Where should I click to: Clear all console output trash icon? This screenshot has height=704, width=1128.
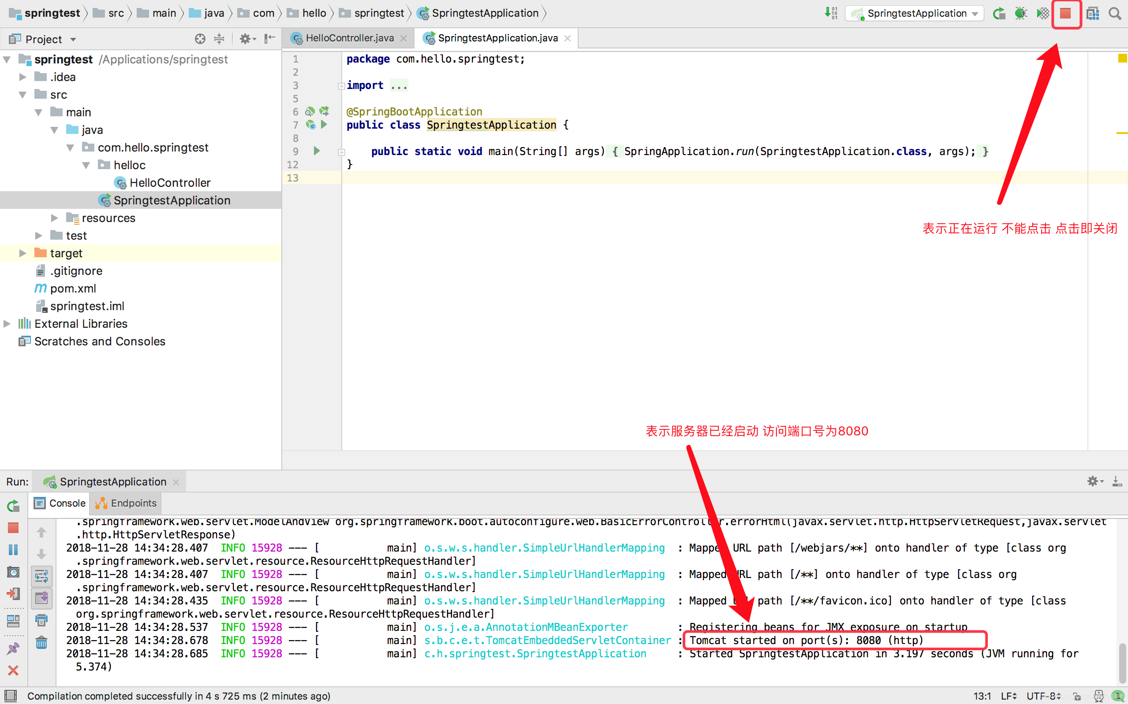click(x=41, y=642)
